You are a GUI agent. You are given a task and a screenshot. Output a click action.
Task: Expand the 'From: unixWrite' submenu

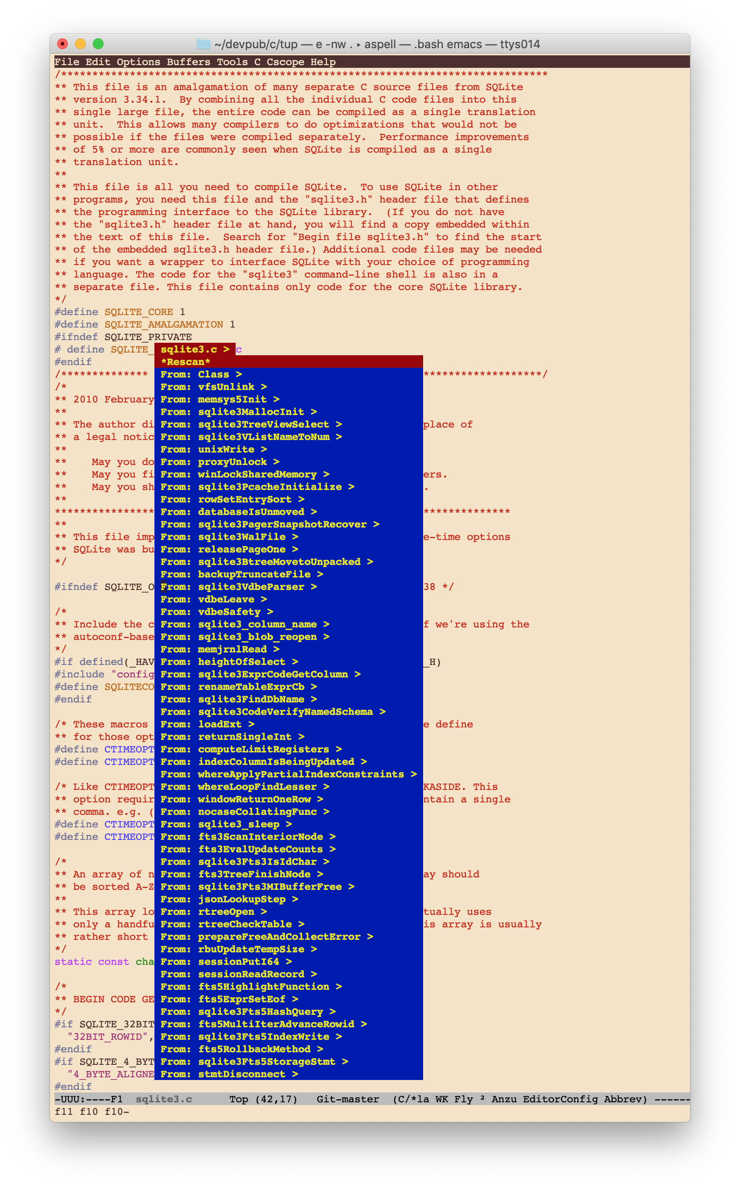coord(289,449)
